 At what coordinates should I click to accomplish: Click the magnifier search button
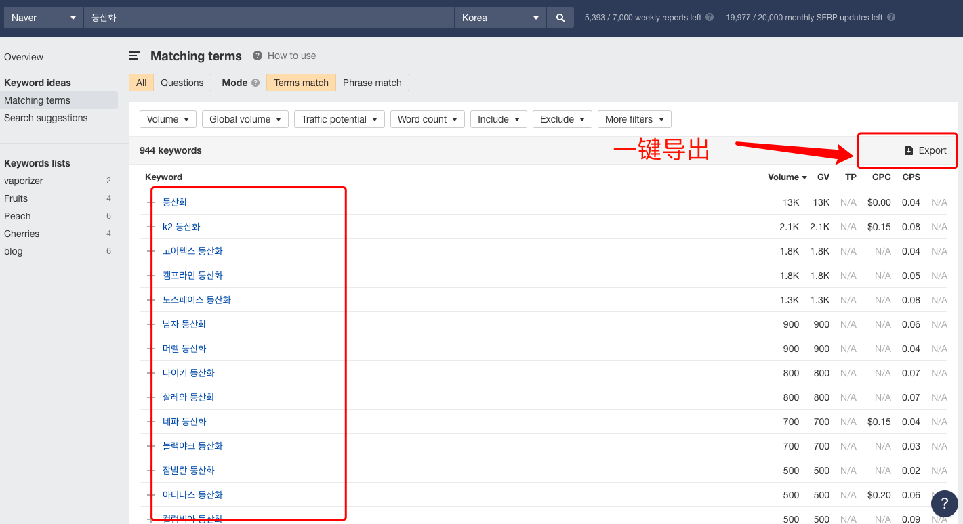tap(560, 18)
